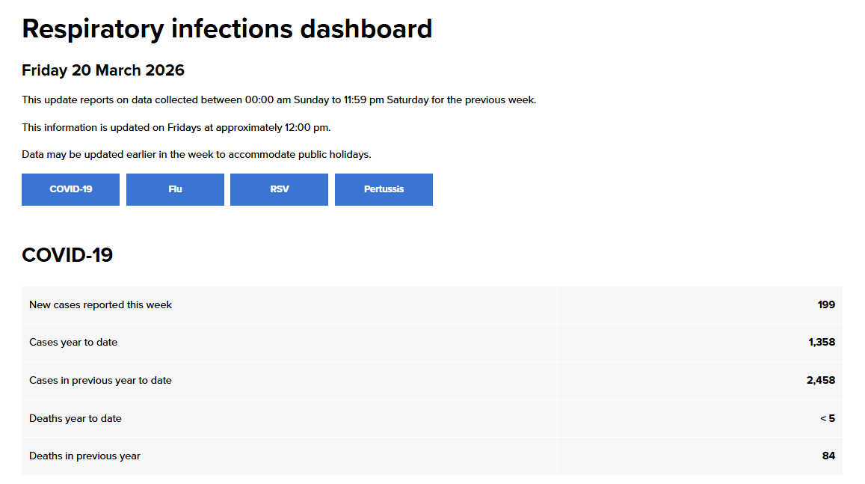The height and width of the screenshot is (484, 865).
Task: Click the Friday 20 March 2026 heading
Action: [x=103, y=70]
